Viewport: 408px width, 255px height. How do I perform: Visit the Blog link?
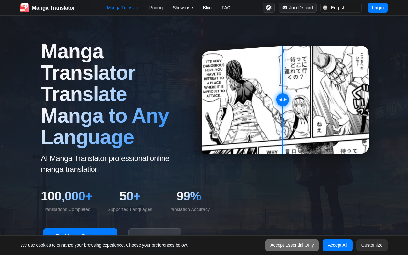[207, 8]
